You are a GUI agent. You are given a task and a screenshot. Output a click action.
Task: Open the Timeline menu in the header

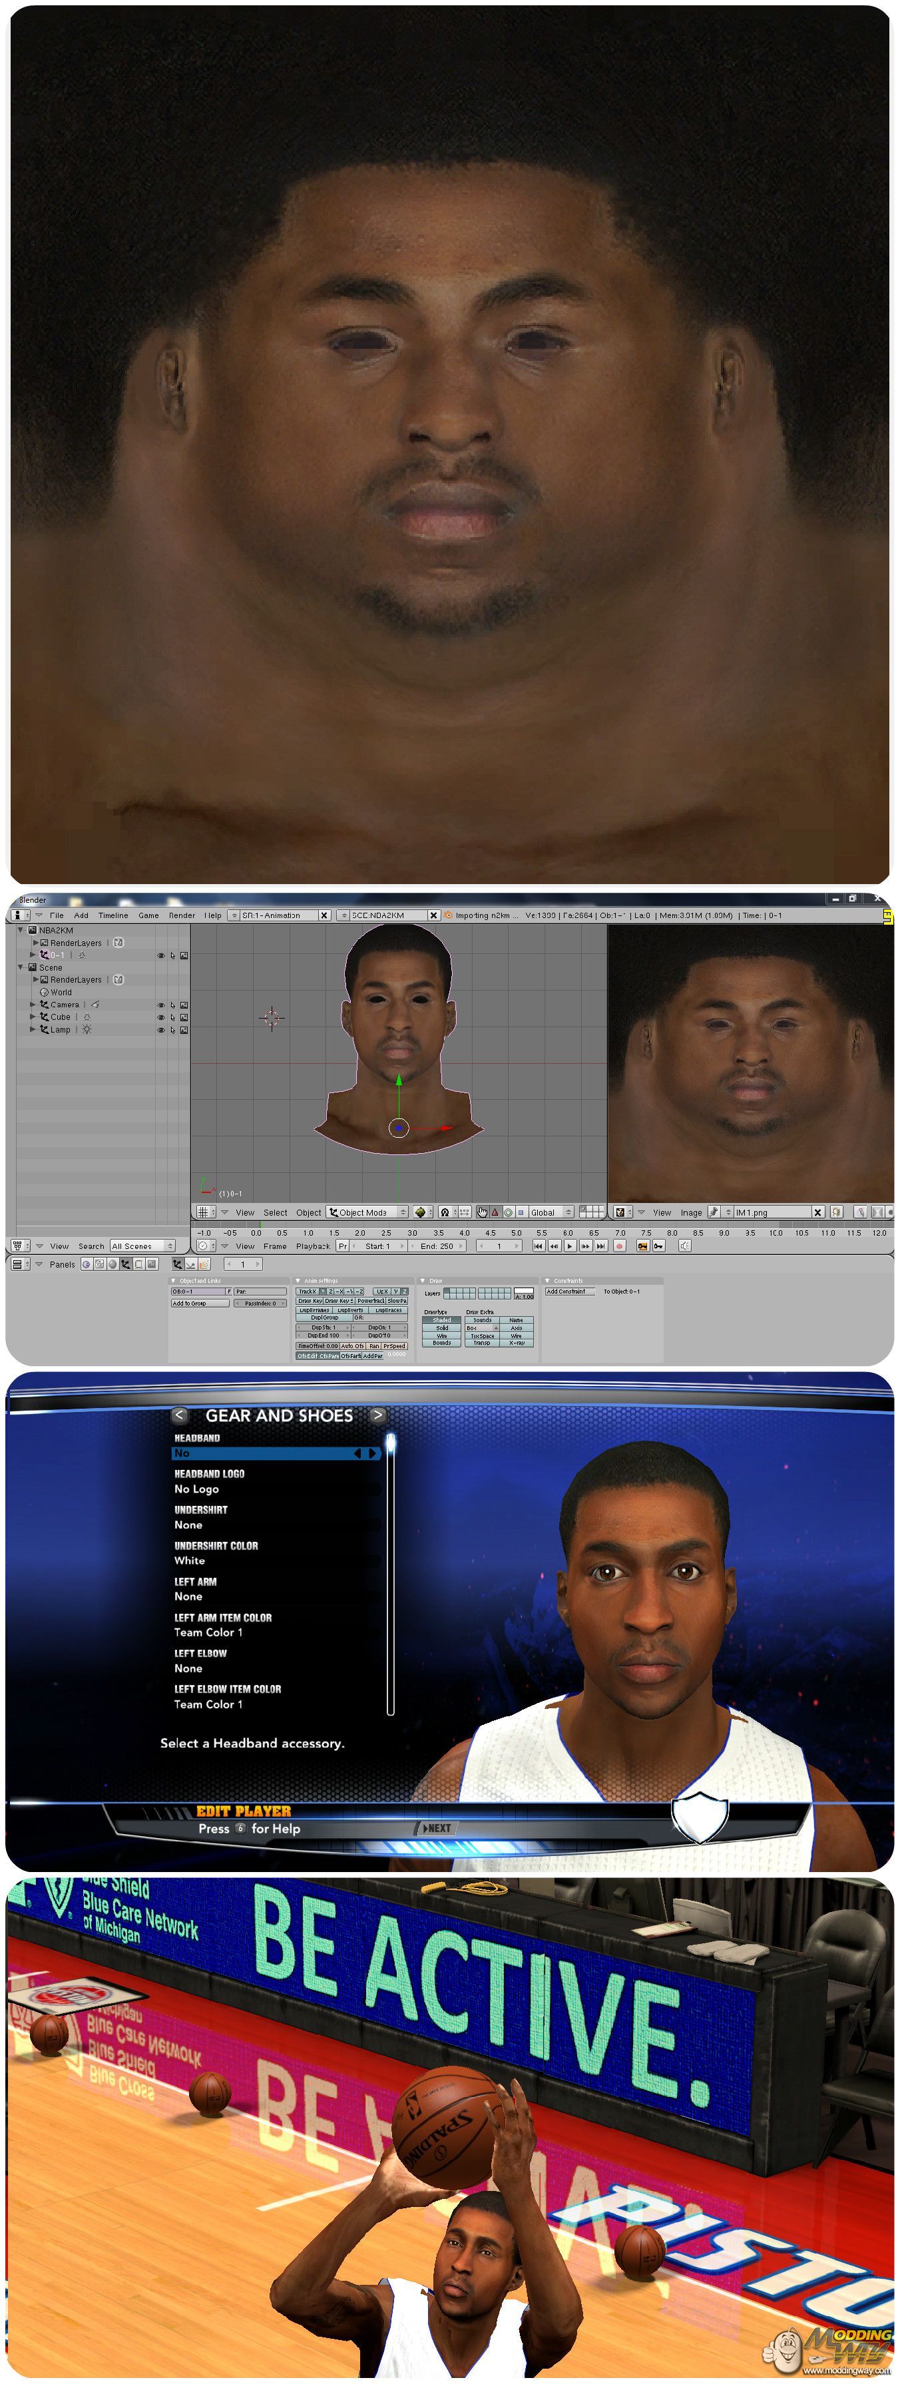click(x=113, y=915)
